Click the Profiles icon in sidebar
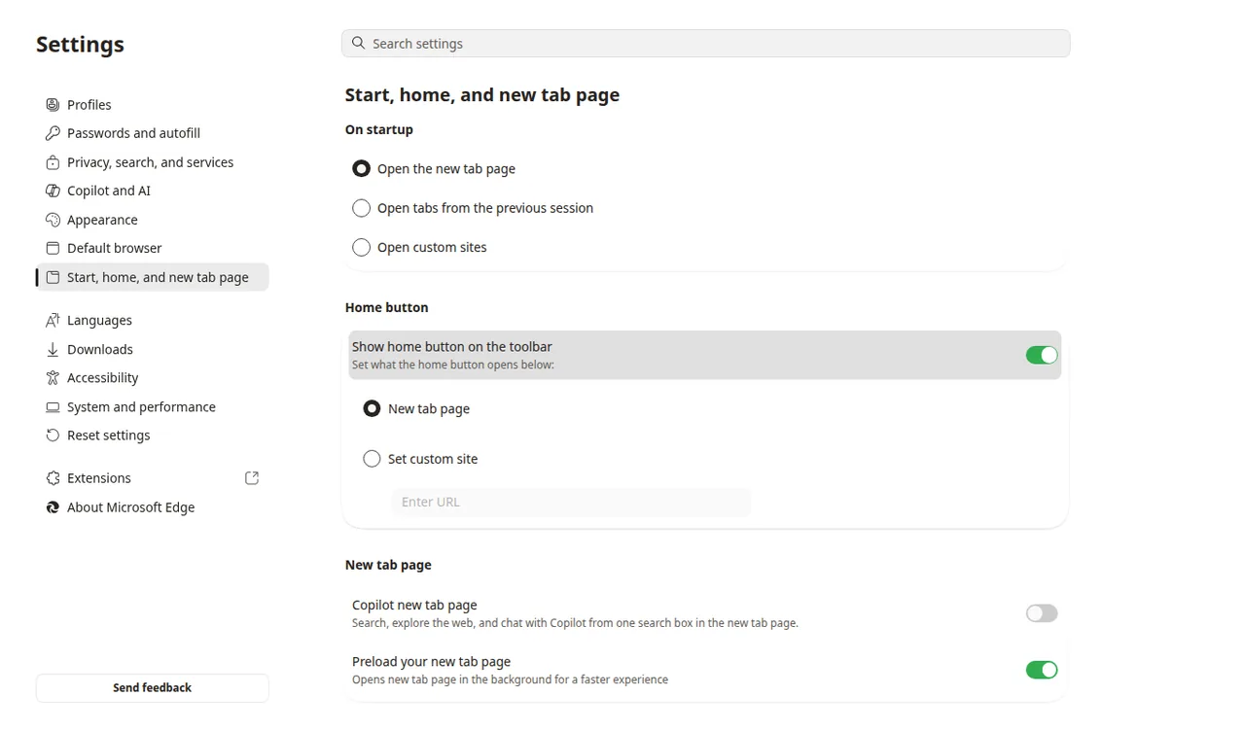The height and width of the screenshot is (731, 1245). pyautogui.click(x=53, y=105)
